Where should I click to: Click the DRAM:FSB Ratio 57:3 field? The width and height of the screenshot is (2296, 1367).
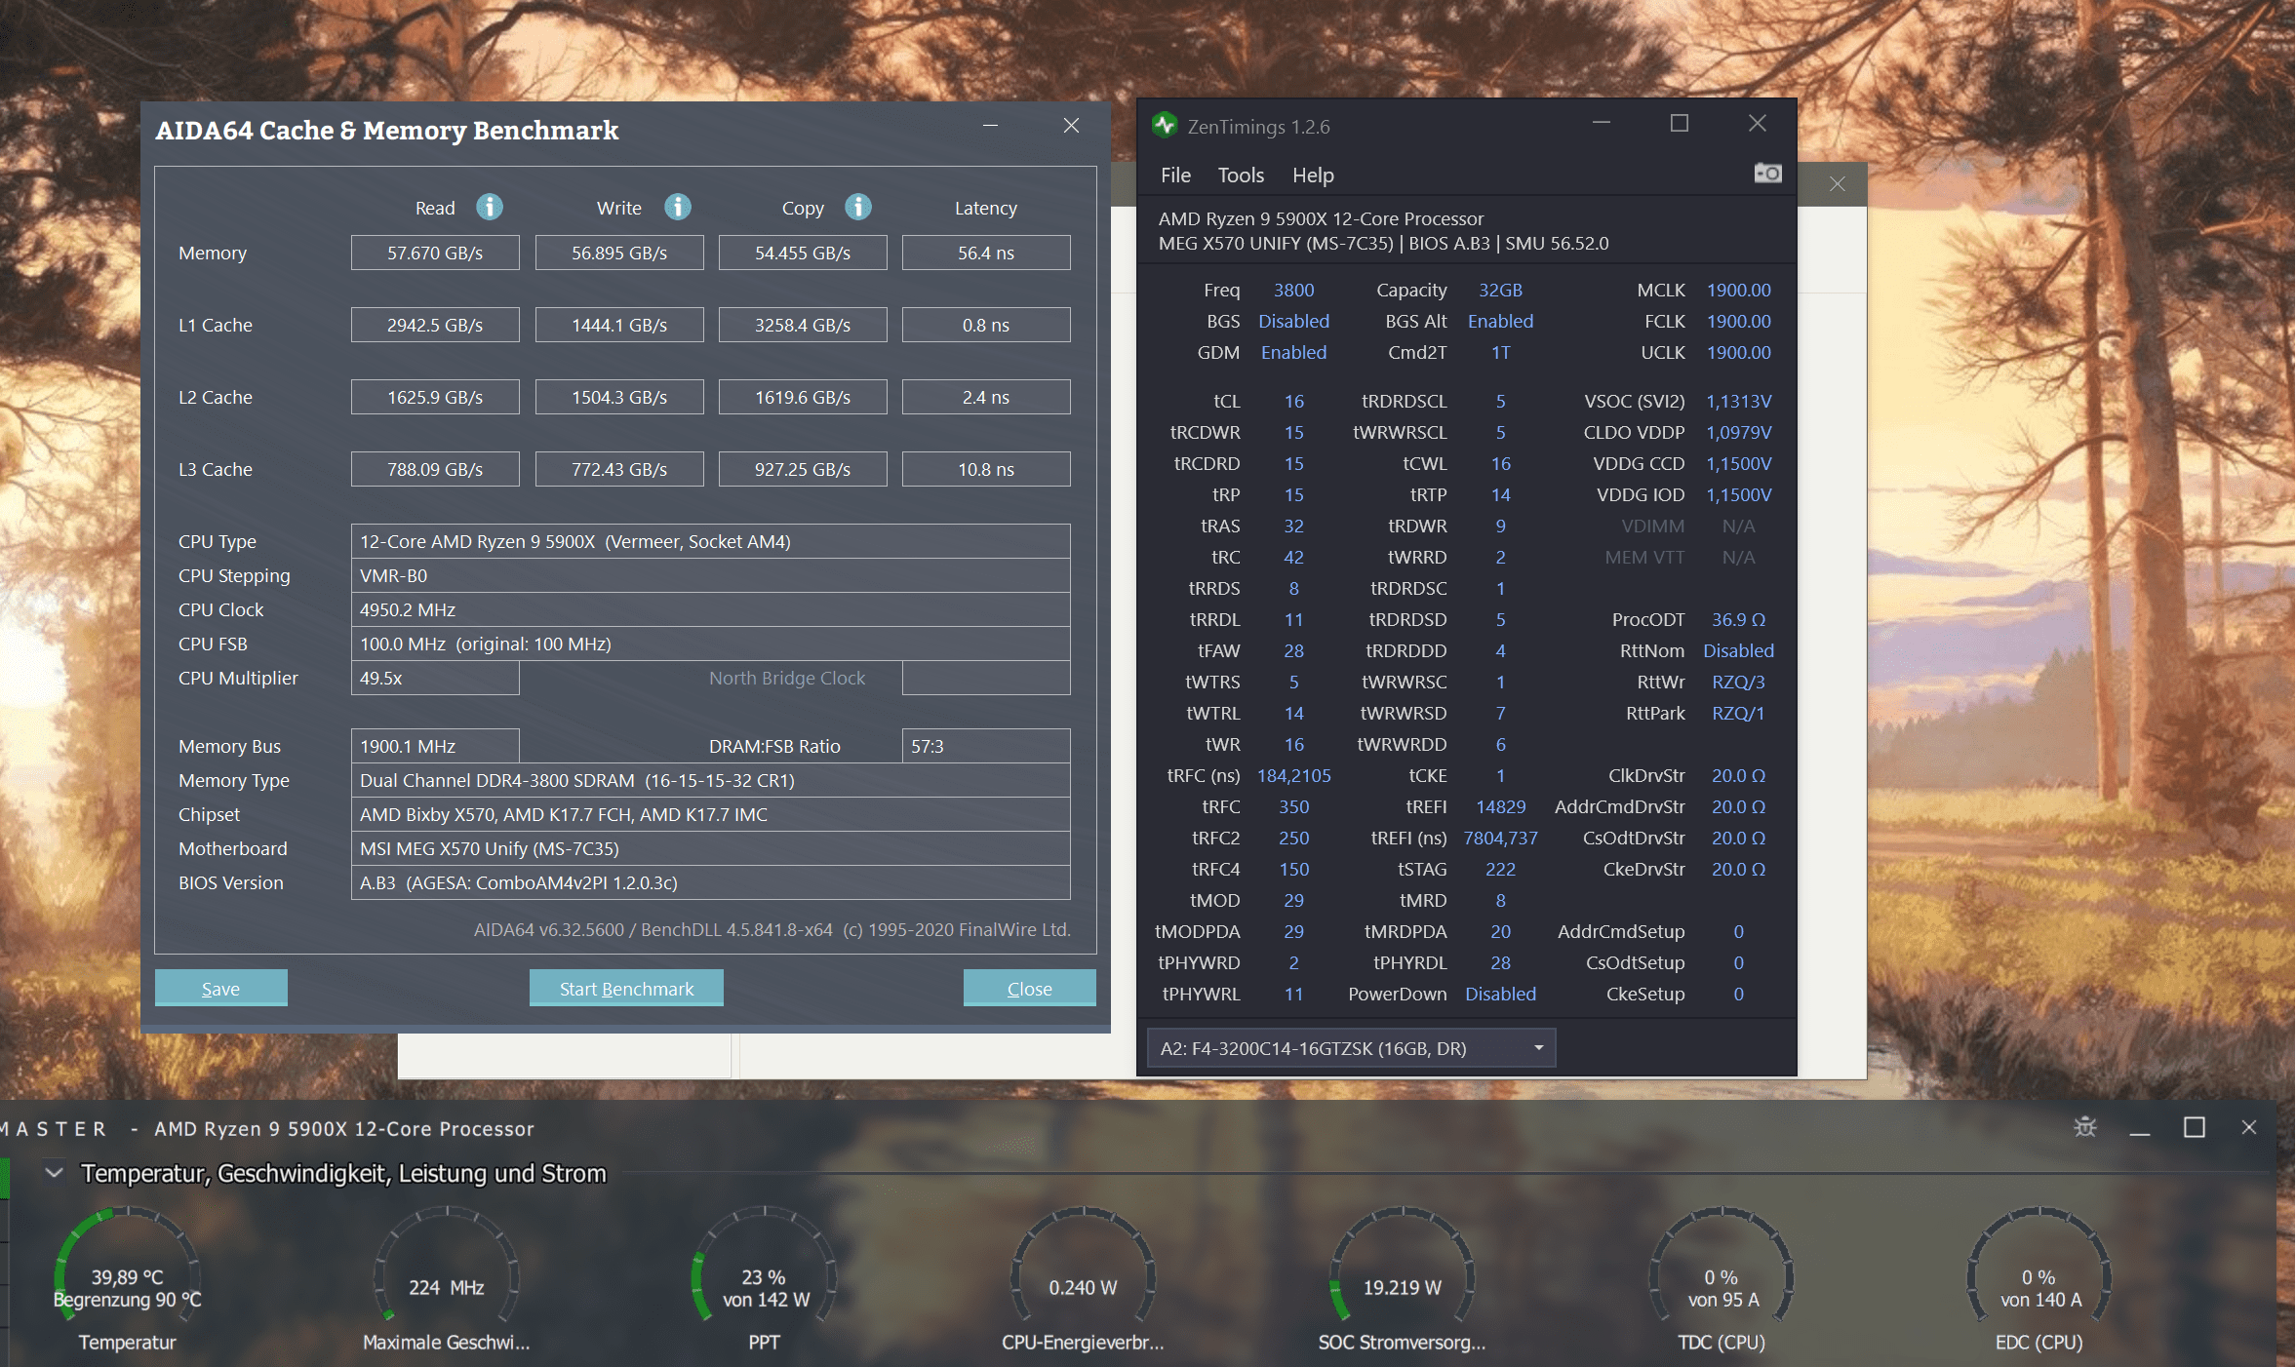[986, 746]
